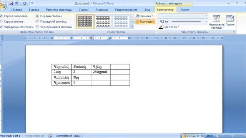The height and width of the screenshot is (138, 246).
Task: Click the Քանակ header cell
Action: click(81, 67)
